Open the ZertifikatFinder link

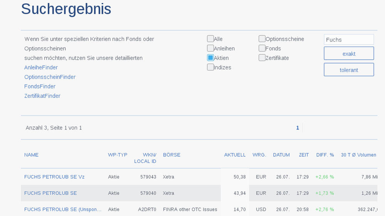(42, 96)
